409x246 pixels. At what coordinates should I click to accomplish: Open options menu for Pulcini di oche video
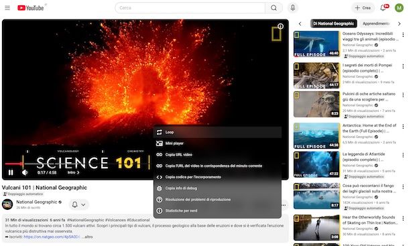[403, 95]
